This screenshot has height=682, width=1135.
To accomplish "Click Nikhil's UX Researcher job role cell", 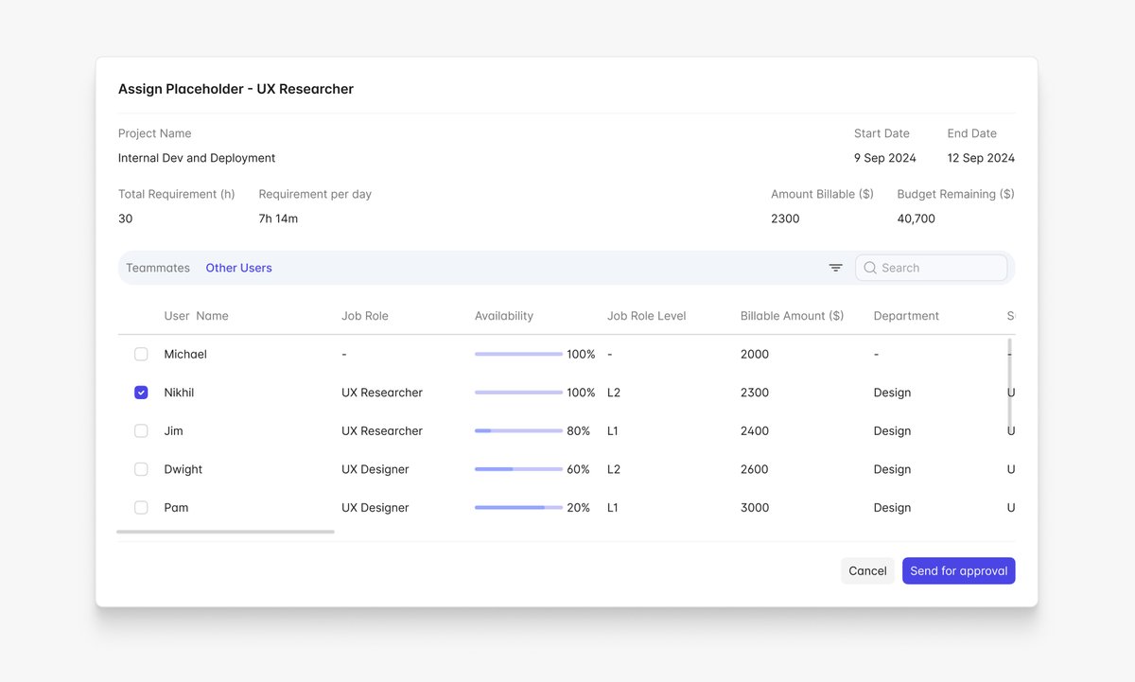I will [382, 393].
